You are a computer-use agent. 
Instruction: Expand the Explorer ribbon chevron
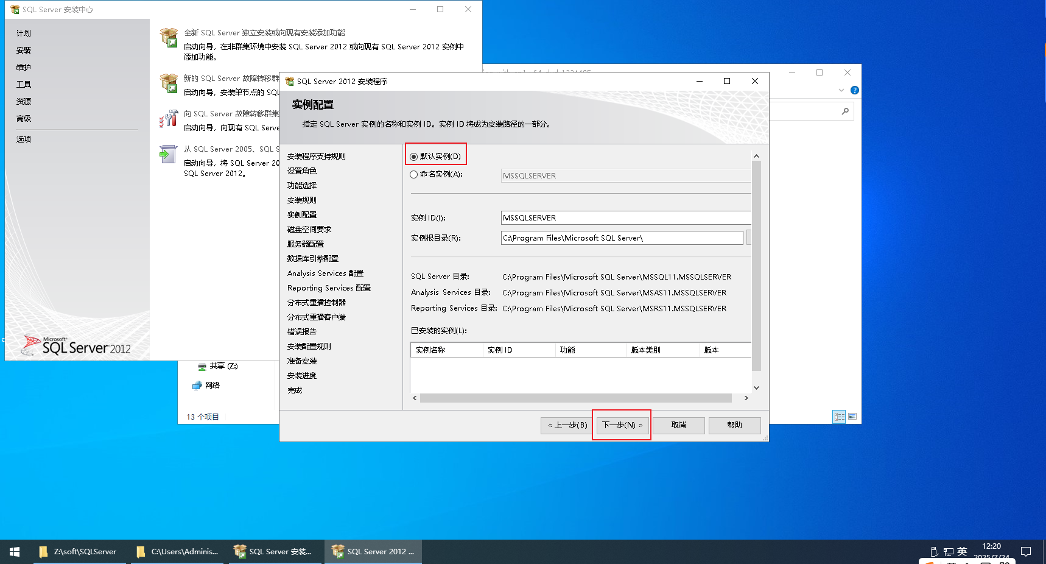[x=841, y=90]
